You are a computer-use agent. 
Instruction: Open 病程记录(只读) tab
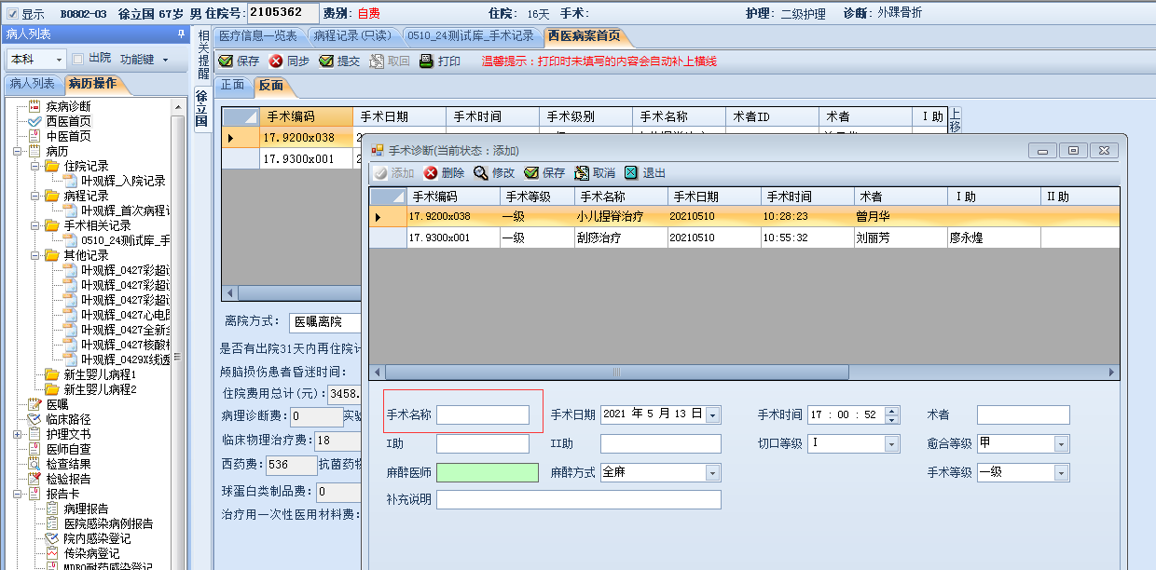click(351, 36)
